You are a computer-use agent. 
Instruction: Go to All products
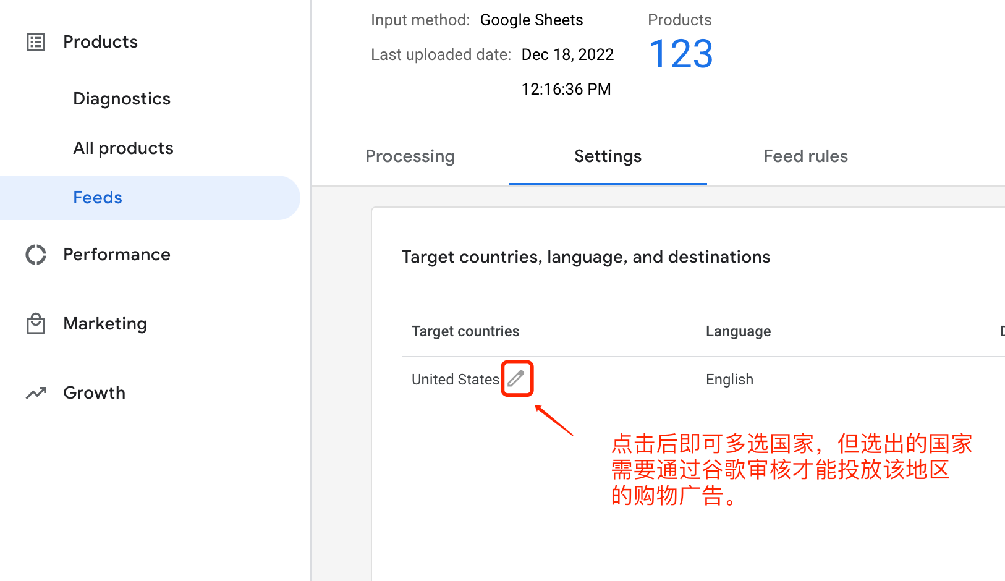click(123, 148)
